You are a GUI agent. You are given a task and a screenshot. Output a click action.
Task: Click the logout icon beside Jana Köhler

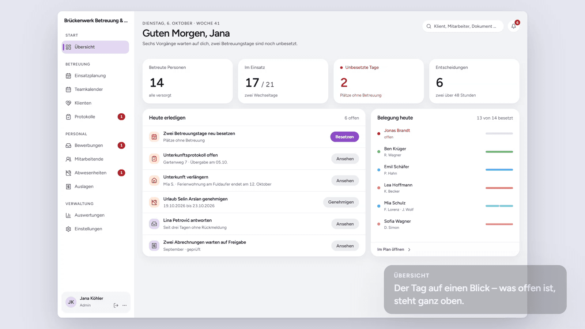pyautogui.click(x=116, y=305)
